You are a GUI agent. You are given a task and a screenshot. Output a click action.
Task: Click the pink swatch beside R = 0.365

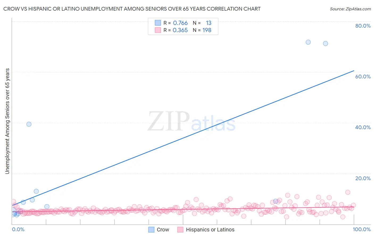(158, 30)
